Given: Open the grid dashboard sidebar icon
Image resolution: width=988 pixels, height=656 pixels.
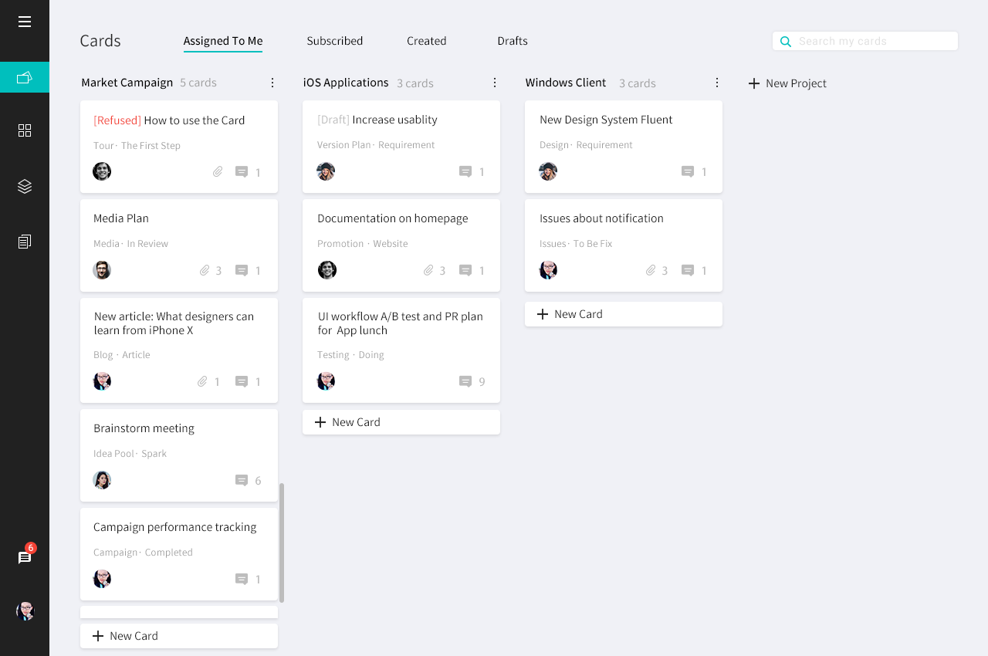Looking at the screenshot, I should (25, 130).
